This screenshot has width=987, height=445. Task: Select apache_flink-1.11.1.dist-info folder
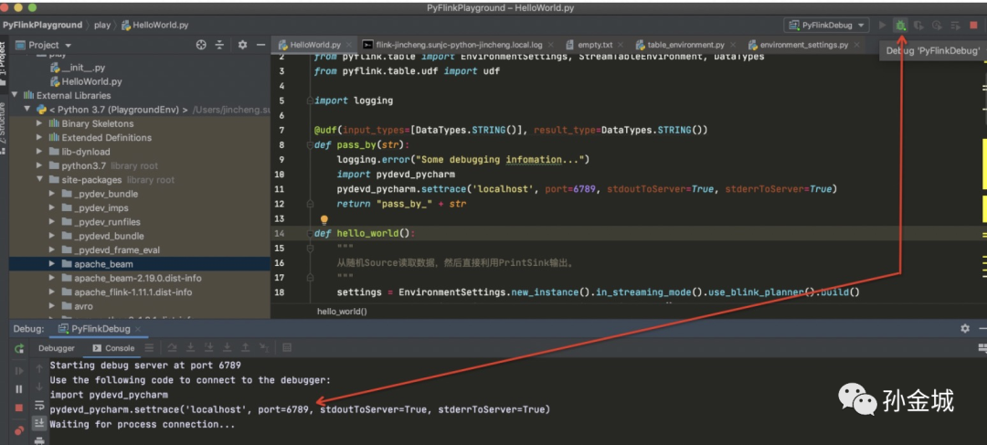point(126,292)
